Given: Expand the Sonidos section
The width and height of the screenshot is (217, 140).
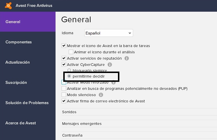Looking at the screenshot, I should [69, 112].
